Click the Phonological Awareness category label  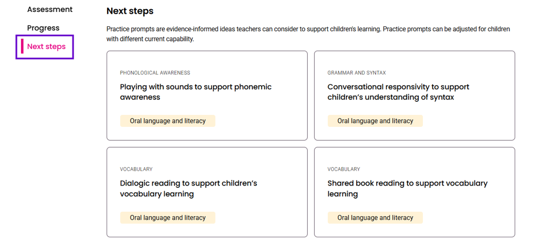point(155,73)
